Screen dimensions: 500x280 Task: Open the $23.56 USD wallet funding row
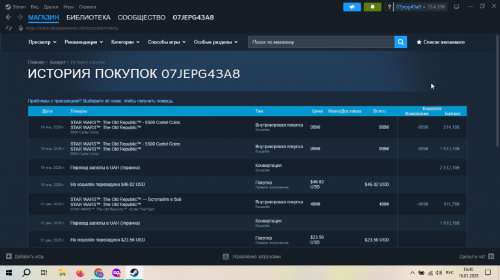point(247,240)
